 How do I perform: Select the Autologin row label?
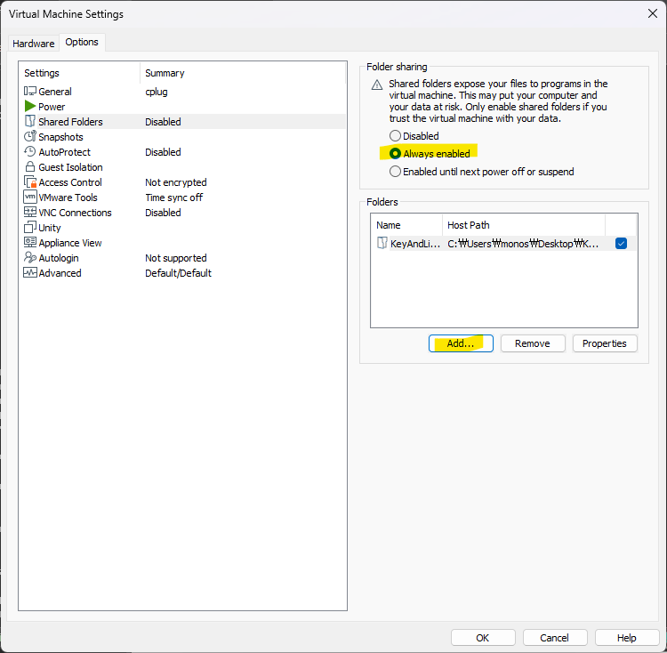59,258
